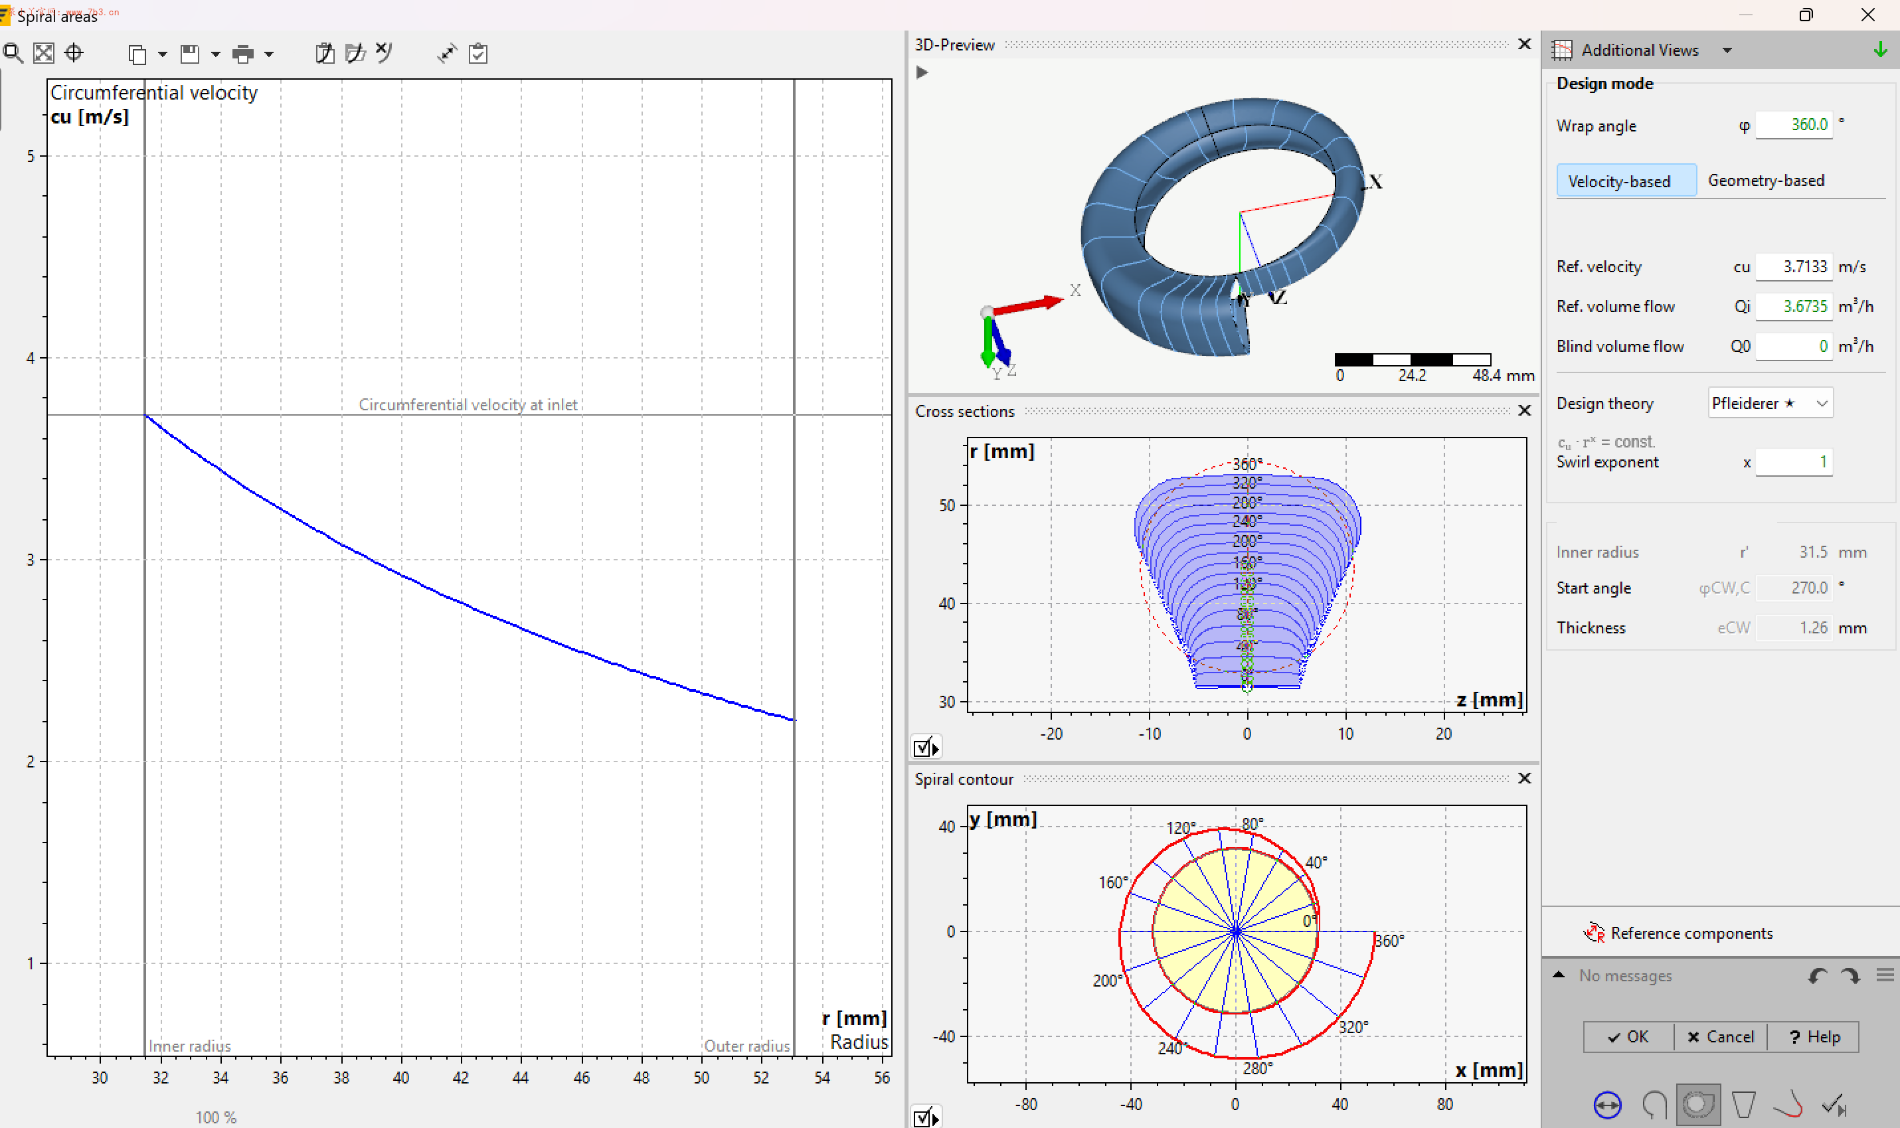Open the Design theory Pfleiderer dropdown
Image resolution: width=1900 pixels, height=1128 pixels.
(1770, 403)
